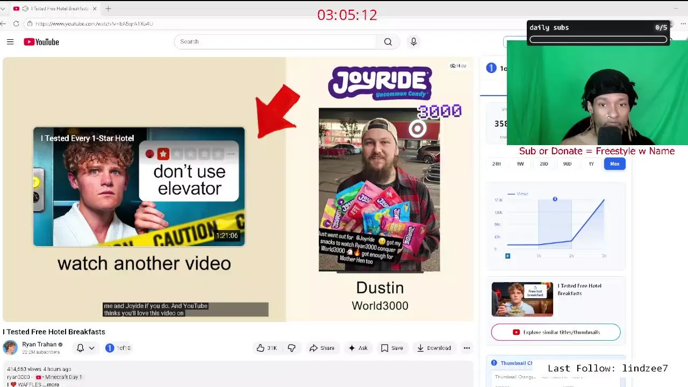The height and width of the screenshot is (387, 688).
Task: Share the video
Action: [322, 348]
